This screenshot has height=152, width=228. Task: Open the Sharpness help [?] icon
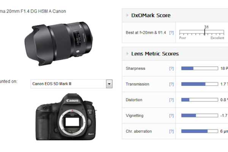click(171, 68)
